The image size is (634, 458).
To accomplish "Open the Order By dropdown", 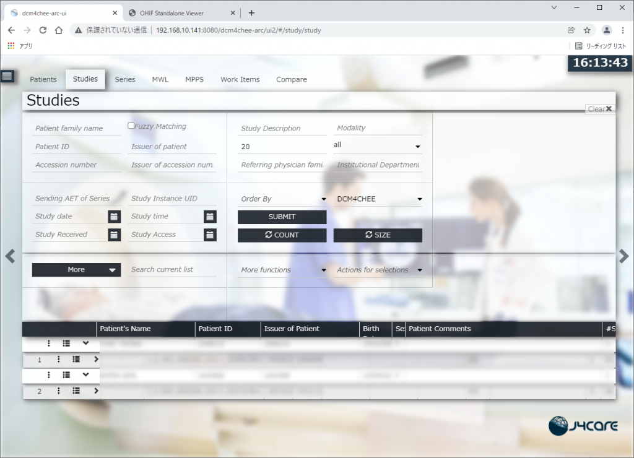I will (282, 199).
